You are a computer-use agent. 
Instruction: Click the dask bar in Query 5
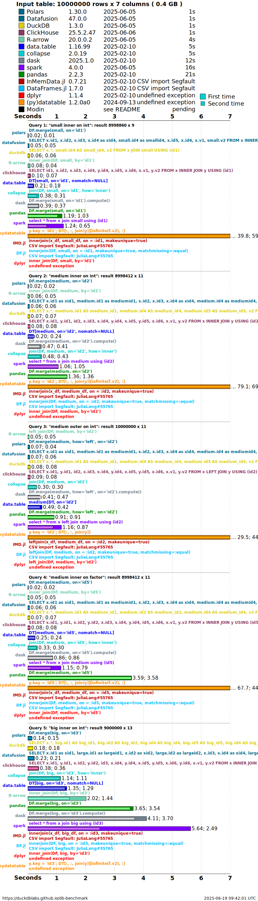pyautogui.click(x=87, y=818)
